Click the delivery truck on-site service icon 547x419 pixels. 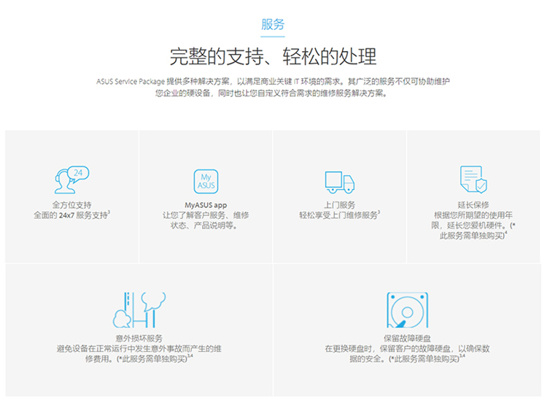[339, 182]
